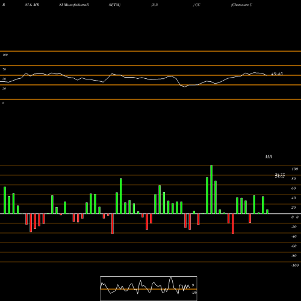Click the RSI current value 49.45
Viewport: 301px width, 301px height.
click(x=277, y=74)
